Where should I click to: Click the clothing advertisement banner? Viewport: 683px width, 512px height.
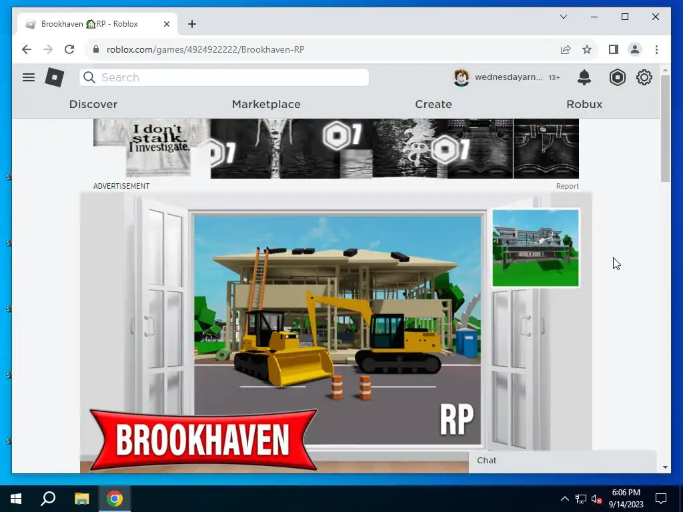click(336, 149)
